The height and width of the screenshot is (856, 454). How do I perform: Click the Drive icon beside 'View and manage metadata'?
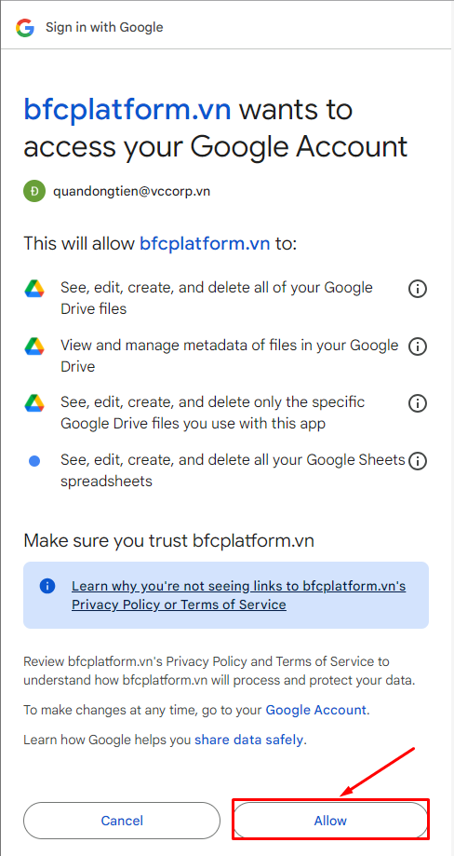click(34, 346)
